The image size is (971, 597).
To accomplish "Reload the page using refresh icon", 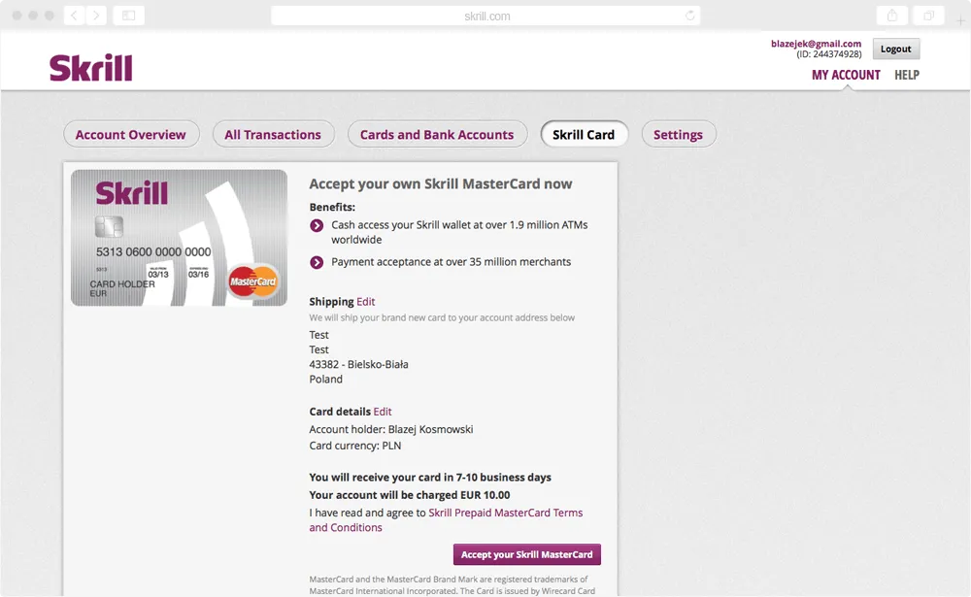I will click(x=689, y=16).
